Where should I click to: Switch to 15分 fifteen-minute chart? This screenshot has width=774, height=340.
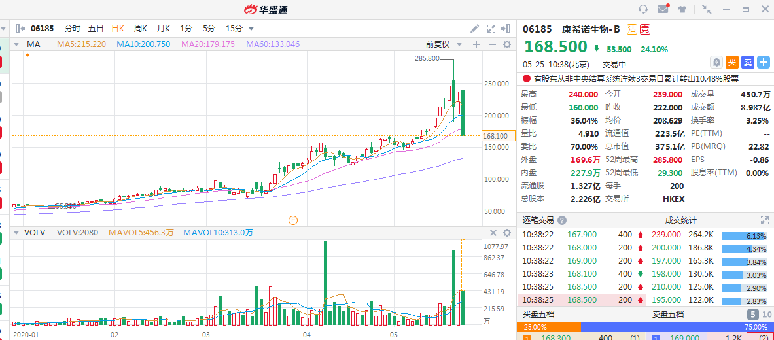[234, 29]
